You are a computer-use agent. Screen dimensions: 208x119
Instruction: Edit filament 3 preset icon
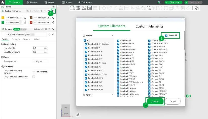pyautogui.click(x=25, y=22)
